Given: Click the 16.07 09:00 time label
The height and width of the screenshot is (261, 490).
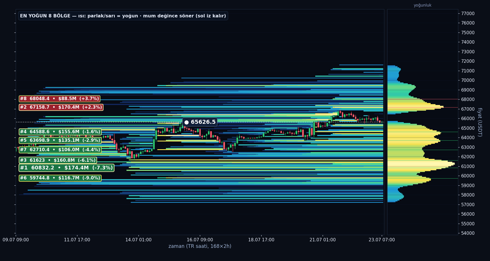Looking at the screenshot, I should coord(200,240).
